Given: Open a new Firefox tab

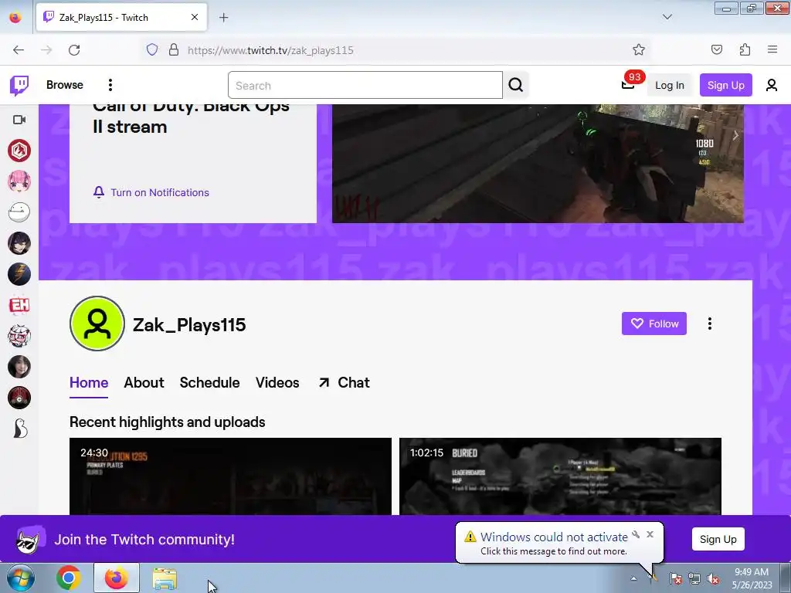Looking at the screenshot, I should click(x=223, y=18).
